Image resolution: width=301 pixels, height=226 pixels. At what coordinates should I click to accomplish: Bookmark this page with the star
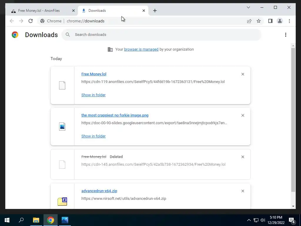coord(259,21)
